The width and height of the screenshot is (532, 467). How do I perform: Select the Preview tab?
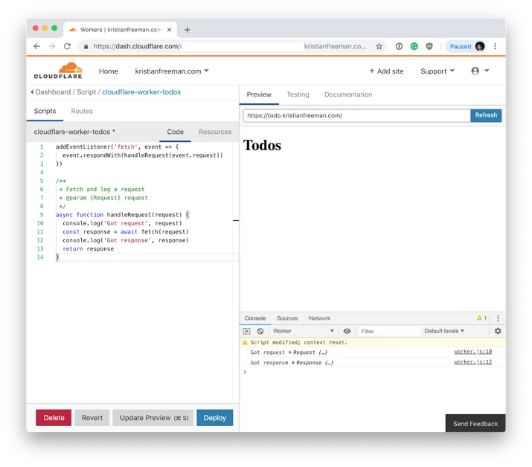(x=259, y=94)
